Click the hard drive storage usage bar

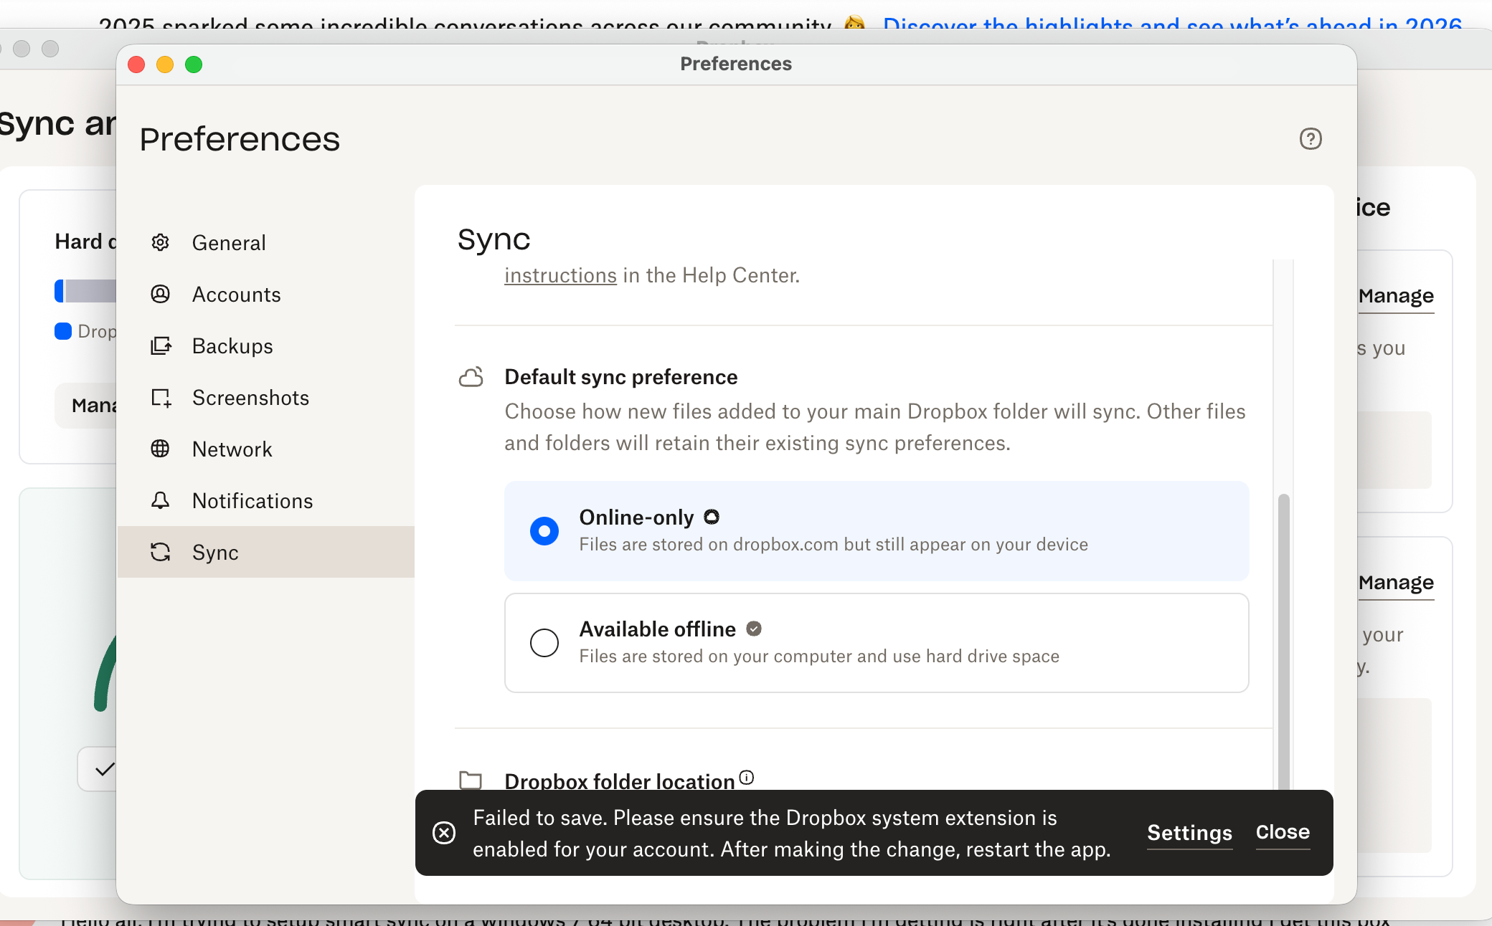tap(86, 291)
